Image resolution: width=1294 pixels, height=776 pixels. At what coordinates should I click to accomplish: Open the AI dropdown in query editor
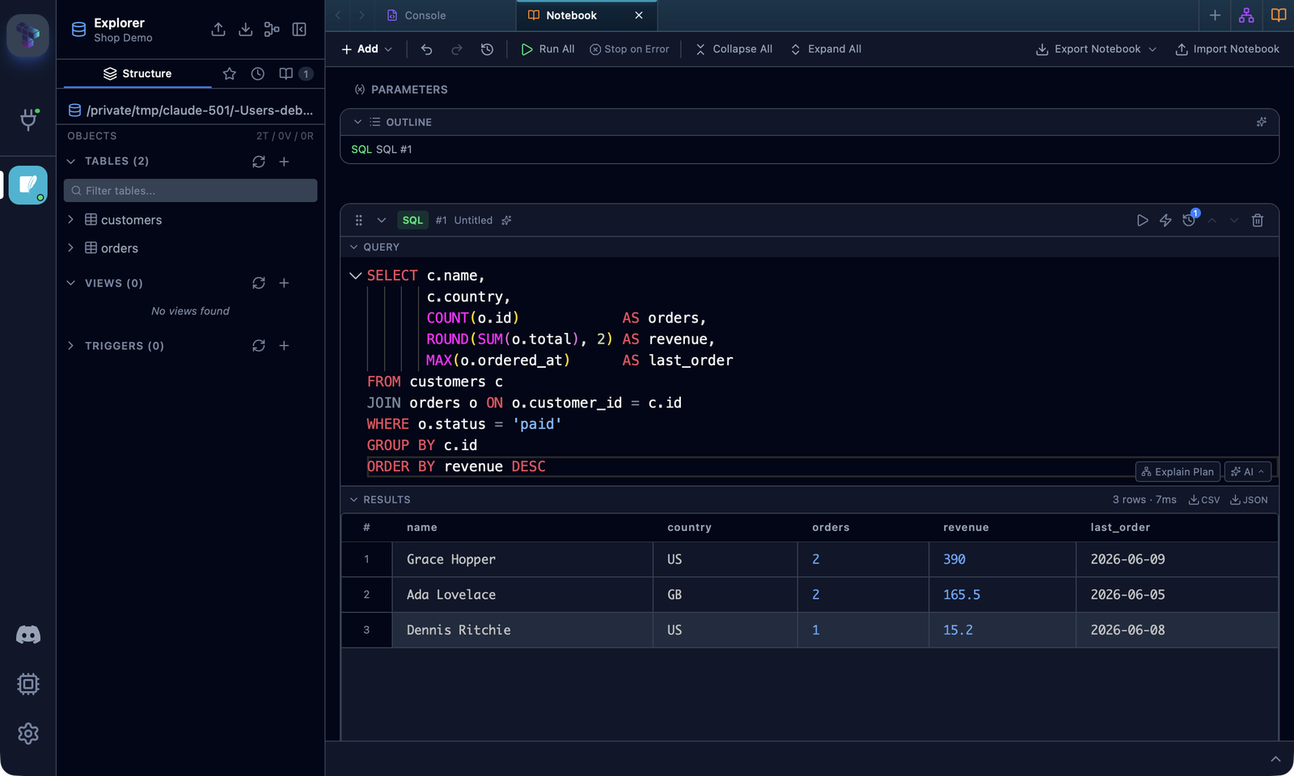tap(1248, 472)
